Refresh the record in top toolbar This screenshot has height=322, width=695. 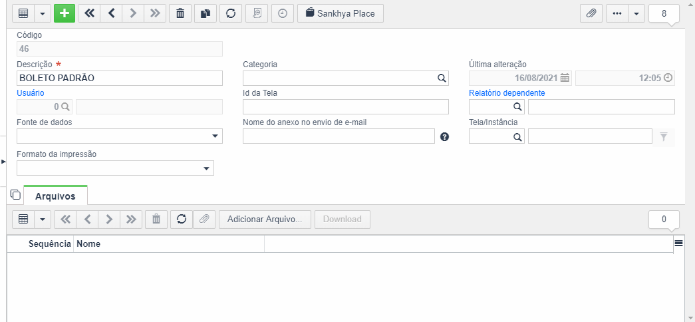tap(231, 13)
